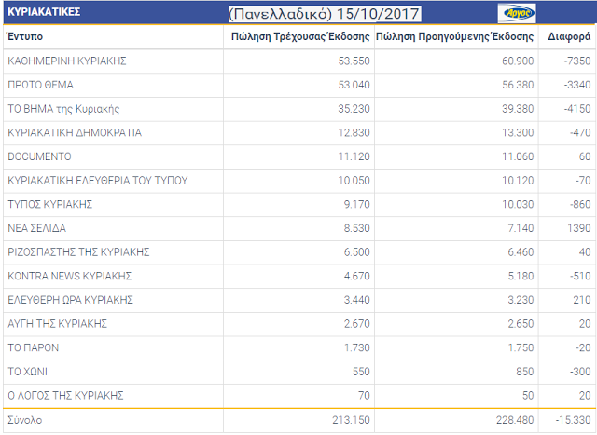Select the DOCUMENTO row name
Screen dimensions: 597x435
point(39,156)
